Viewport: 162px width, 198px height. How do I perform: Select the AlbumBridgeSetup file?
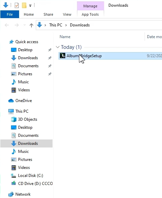(84, 56)
